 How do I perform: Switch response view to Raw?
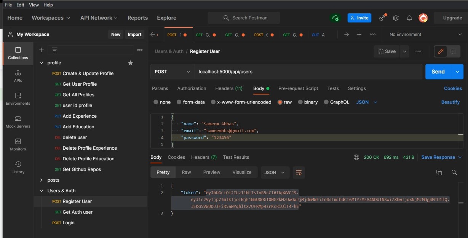click(186, 173)
